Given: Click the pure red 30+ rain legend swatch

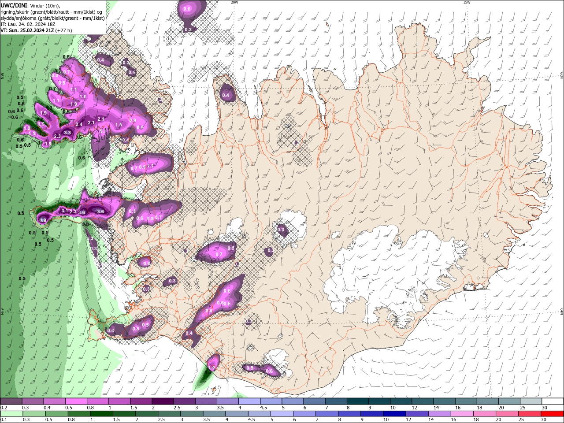Looking at the screenshot, I should pyautogui.click(x=552, y=414).
